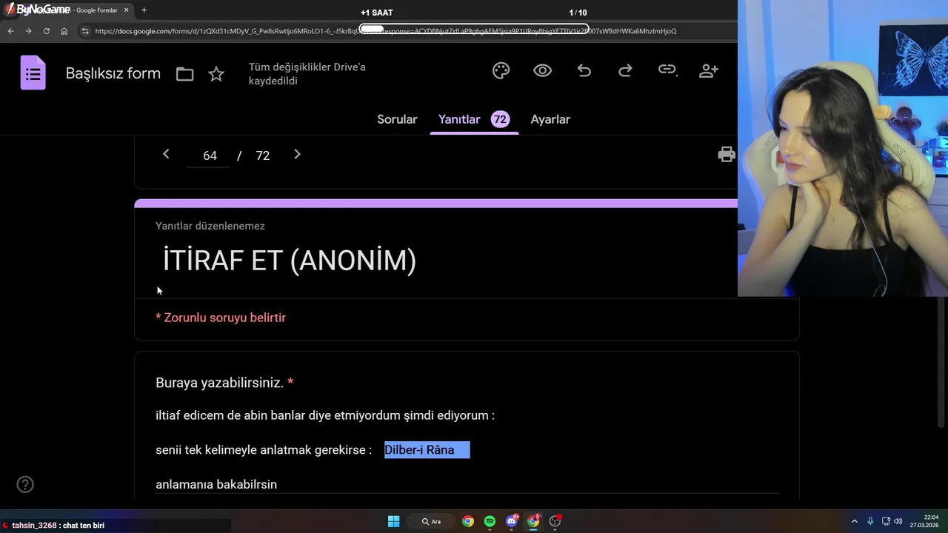The image size is (948, 533).
Task: Copy the form link icon
Action: point(667,70)
